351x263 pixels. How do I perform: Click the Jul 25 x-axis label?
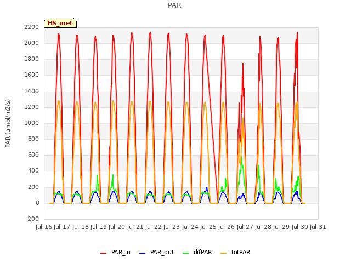click(x=208, y=227)
